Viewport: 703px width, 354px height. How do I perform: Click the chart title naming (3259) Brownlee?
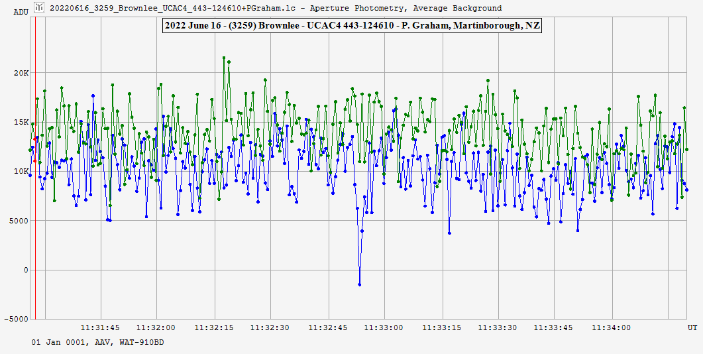(x=352, y=26)
